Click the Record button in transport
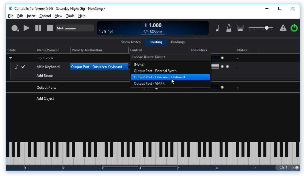The height and width of the screenshot is (176, 304). (x=15, y=28)
